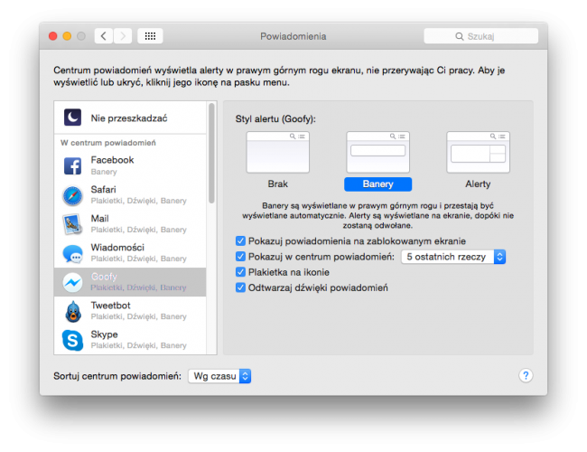Click the Facebook app icon
The image size is (587, 452).
72,165
